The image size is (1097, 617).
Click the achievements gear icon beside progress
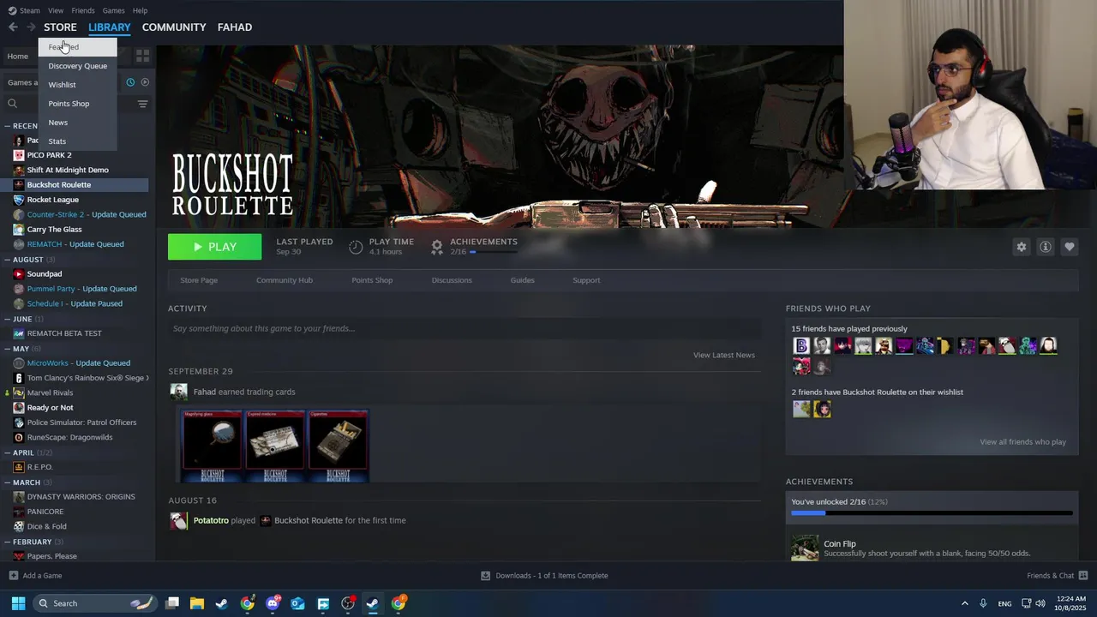[x=437, y=247]
